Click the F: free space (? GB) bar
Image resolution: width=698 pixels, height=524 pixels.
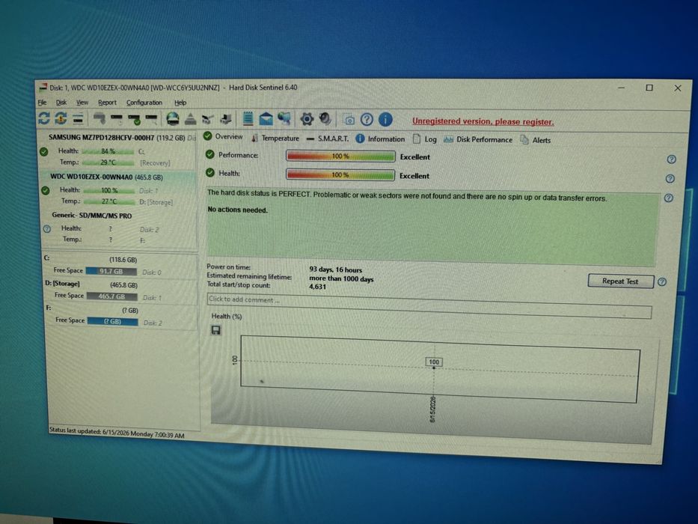tap(113, 321)
